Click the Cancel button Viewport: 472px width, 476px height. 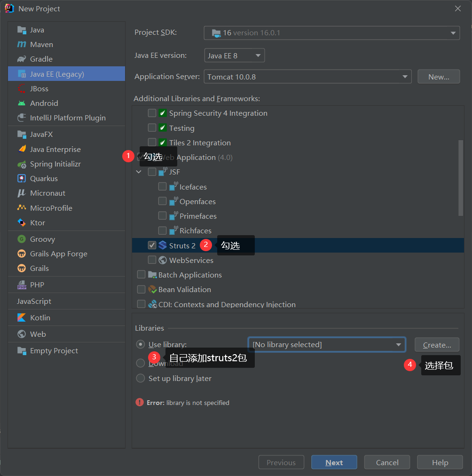(x=387, y=462)
